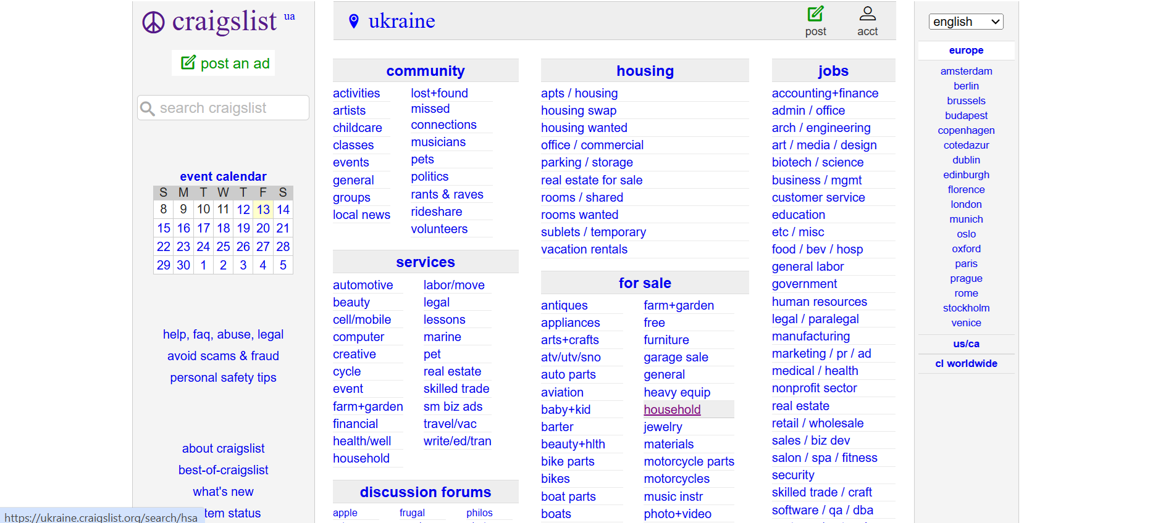The height and width of the screenshot is (523, 1166).
Task: Select calendar day 13
Action: click(x=264, y=210)
